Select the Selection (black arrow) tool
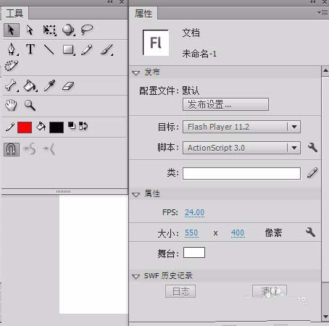The width and height of the screenshot is (329, 326). (12, 30)
